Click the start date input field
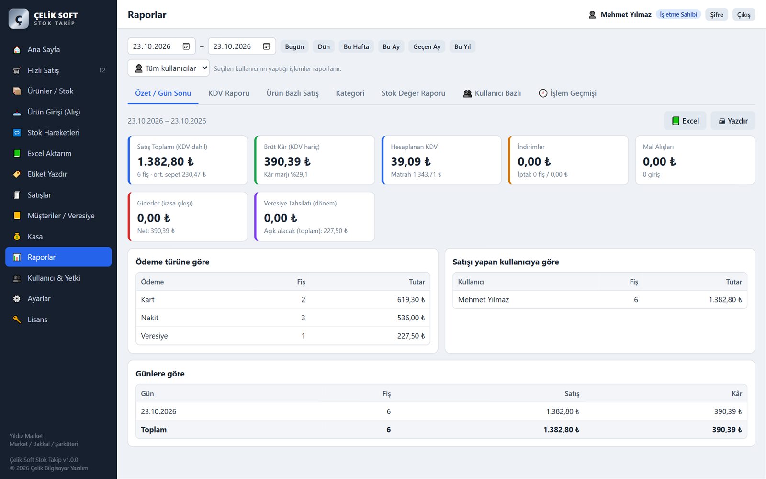The image size is (766, 479). click(162, 46)
